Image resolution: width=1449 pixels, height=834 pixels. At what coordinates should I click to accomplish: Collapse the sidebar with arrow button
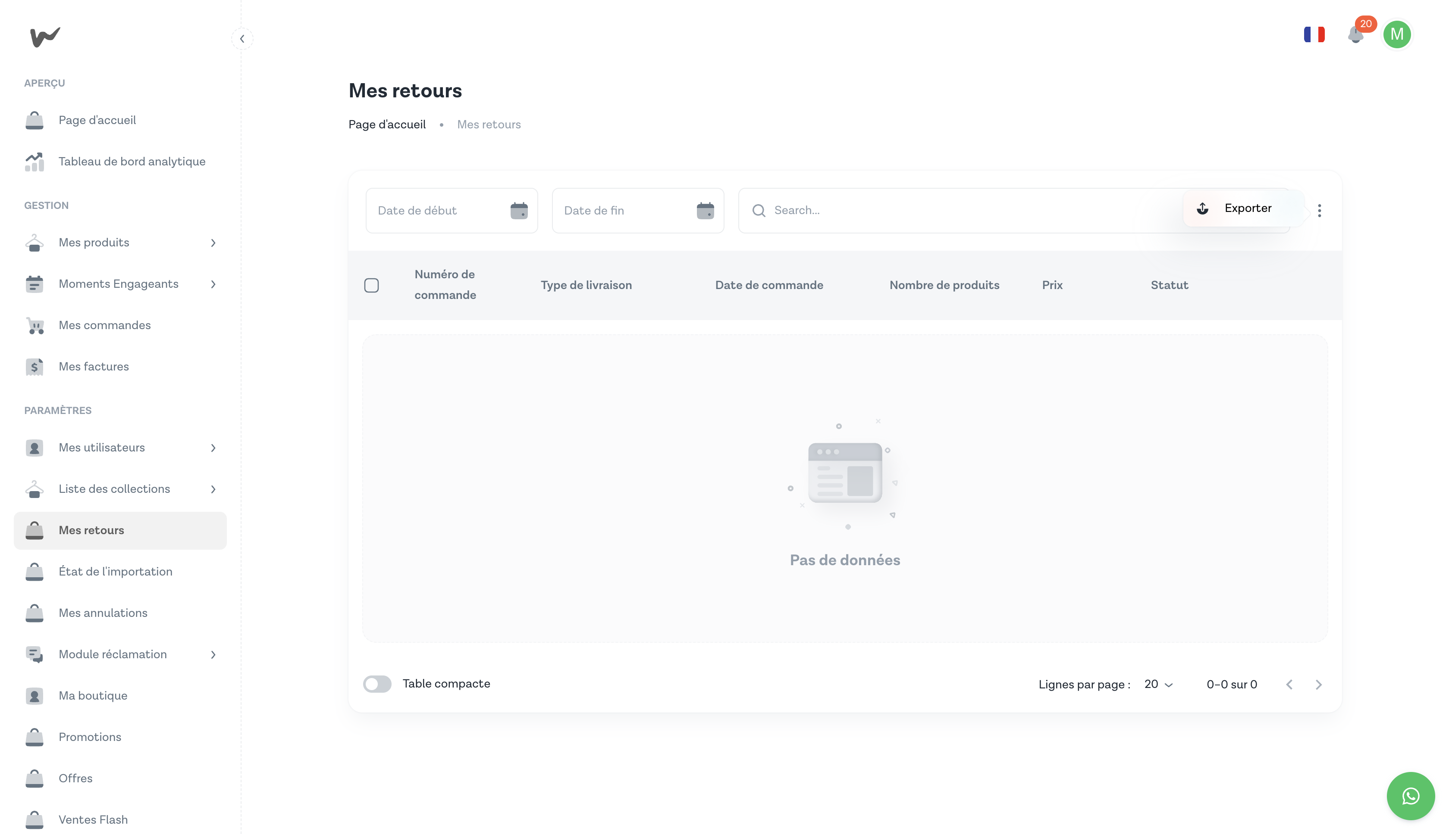coord(242,39)
